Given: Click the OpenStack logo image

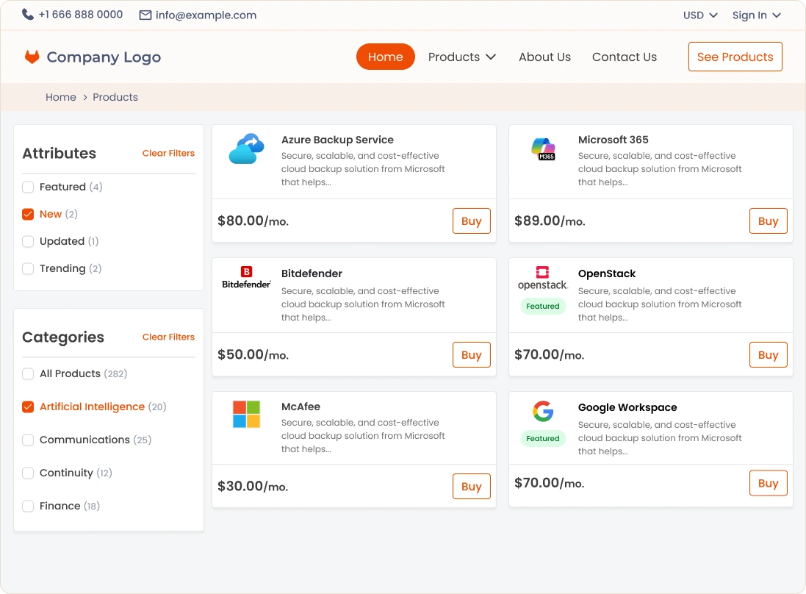Looking at the screenshot, I should (x=543, y=278).
